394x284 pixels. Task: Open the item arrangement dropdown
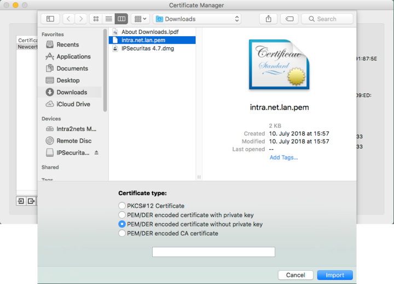pyautogui.click(x=140, y=19)
